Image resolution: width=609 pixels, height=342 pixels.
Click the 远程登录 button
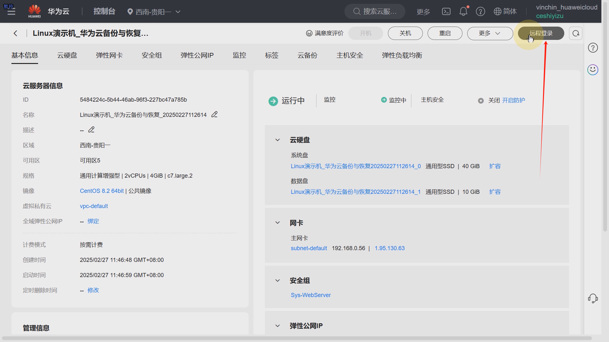coord(541,33)
